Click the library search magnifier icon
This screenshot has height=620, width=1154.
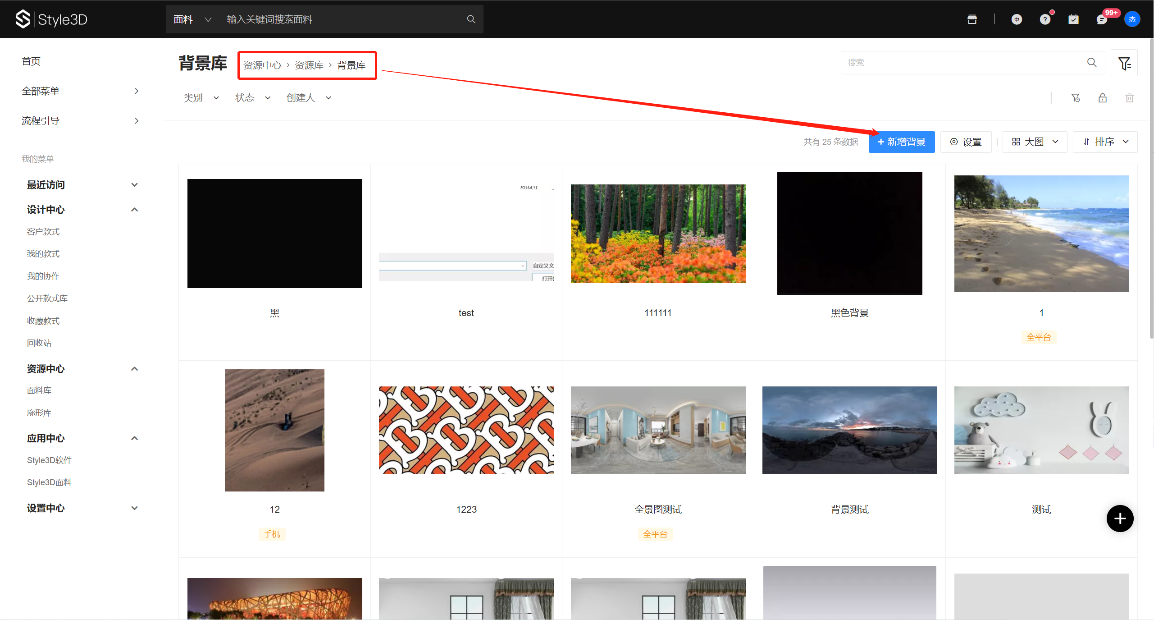point(1092,62)
